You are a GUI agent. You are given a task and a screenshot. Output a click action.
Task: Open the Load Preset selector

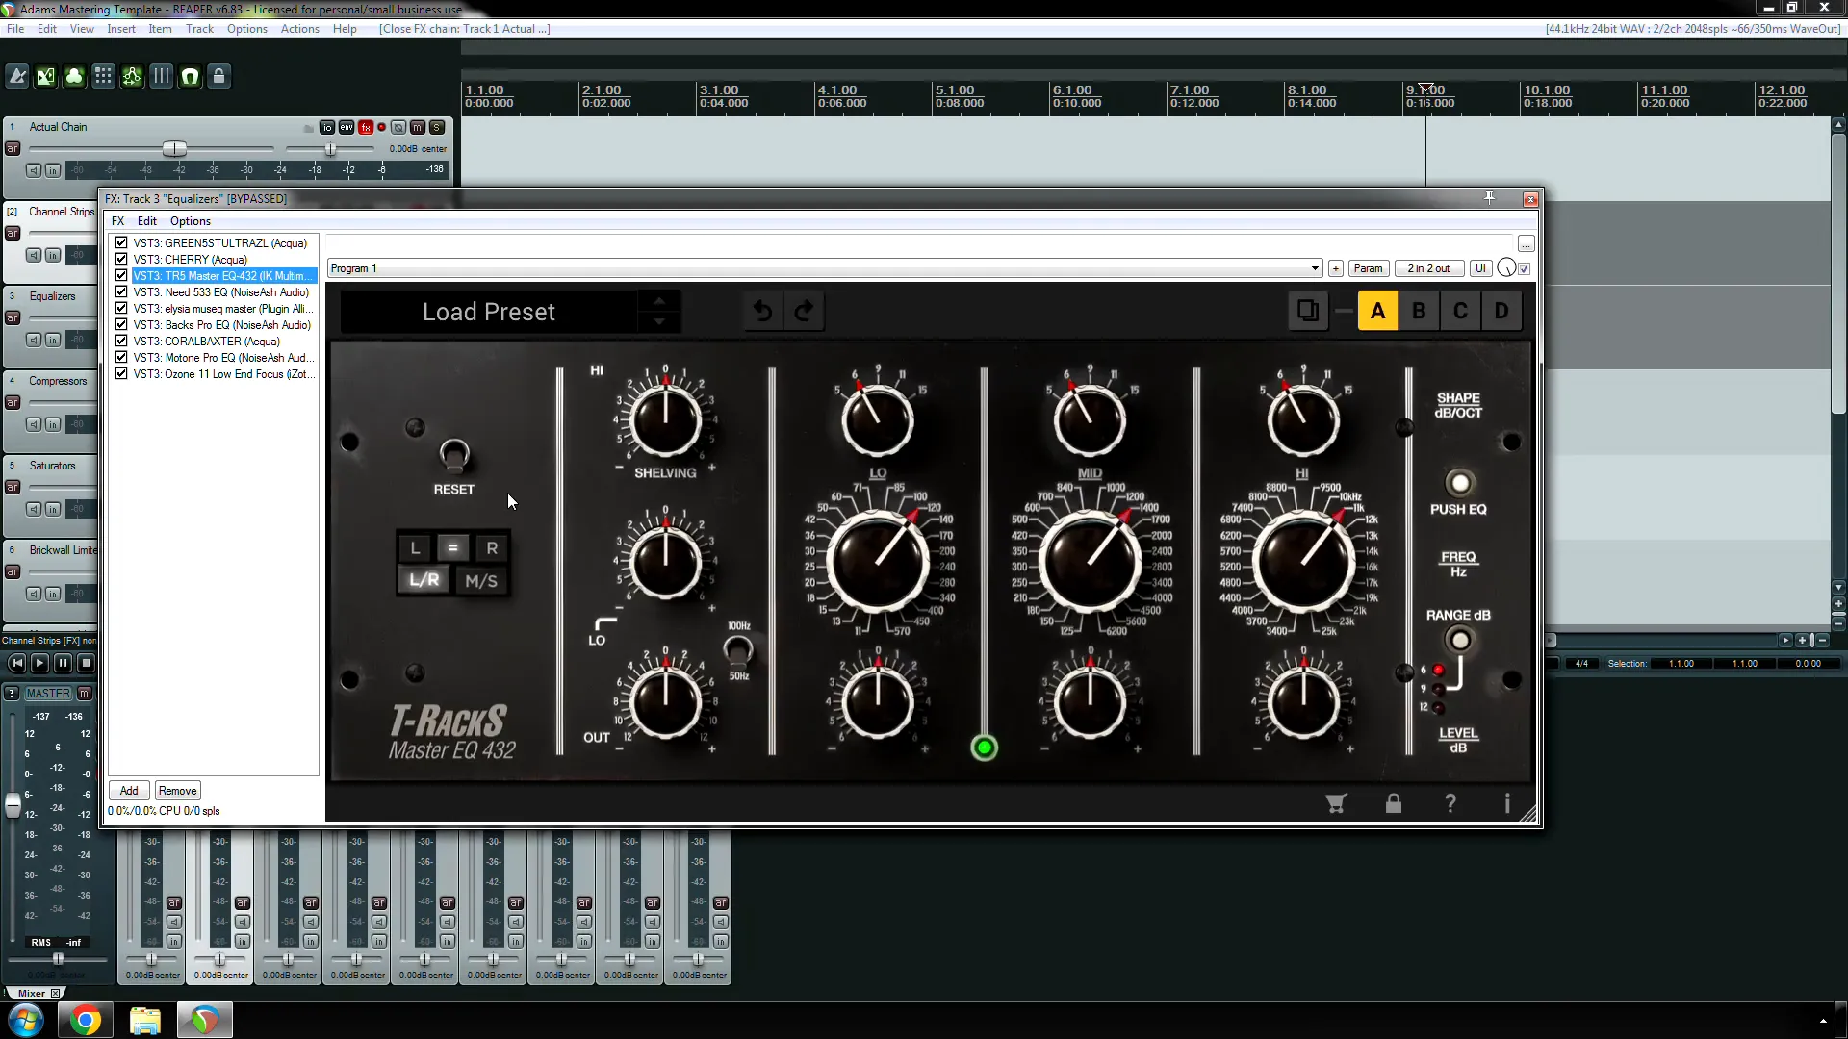coord(489,312)
